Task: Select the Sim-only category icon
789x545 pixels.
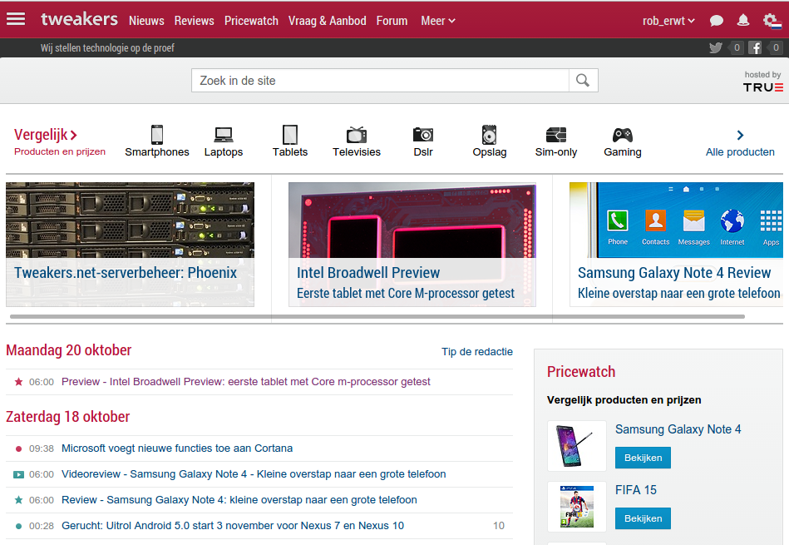Action: [x=556, y=135]
